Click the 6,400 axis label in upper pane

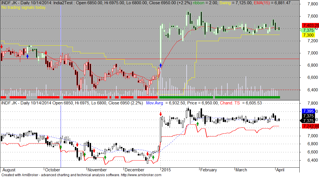click(x=312, y=90)
